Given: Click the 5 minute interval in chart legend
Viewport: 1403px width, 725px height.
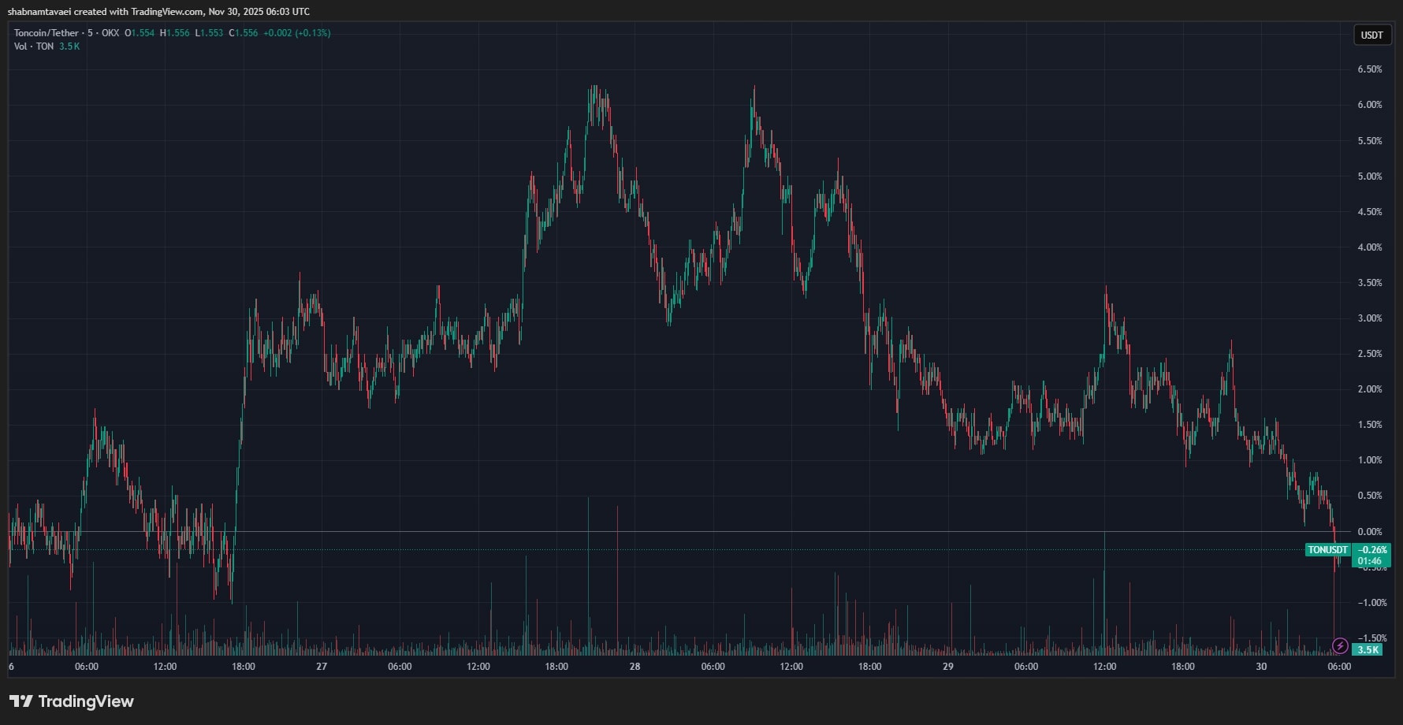Looking at the screenshot, I should click(x=90, y=33).
